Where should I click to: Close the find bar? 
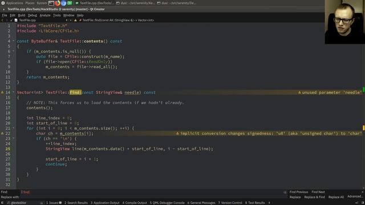pos(363,192)
